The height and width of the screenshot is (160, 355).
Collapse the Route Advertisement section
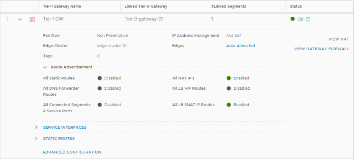coord(45,67)
